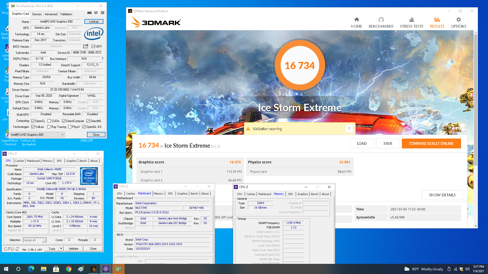
Task: Click the CPU-Z Validate button
Action: (x=73, y=249)
